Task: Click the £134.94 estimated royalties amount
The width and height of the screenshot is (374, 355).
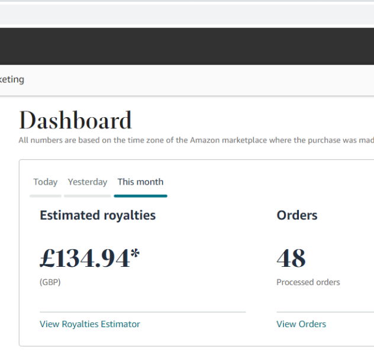Action: (85, 259)
